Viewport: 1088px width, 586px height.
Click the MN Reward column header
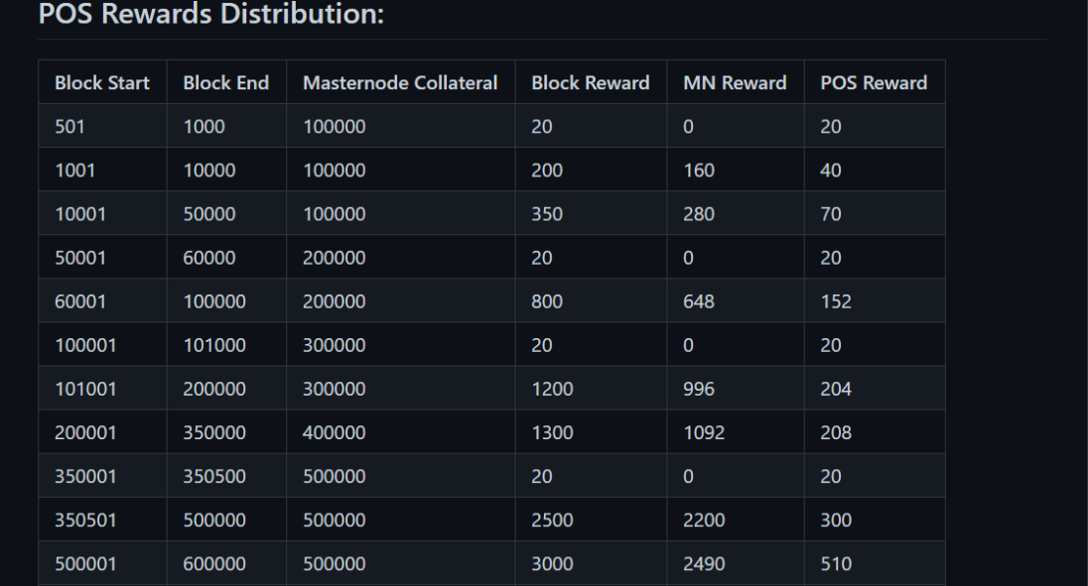[x=735, y=82]
